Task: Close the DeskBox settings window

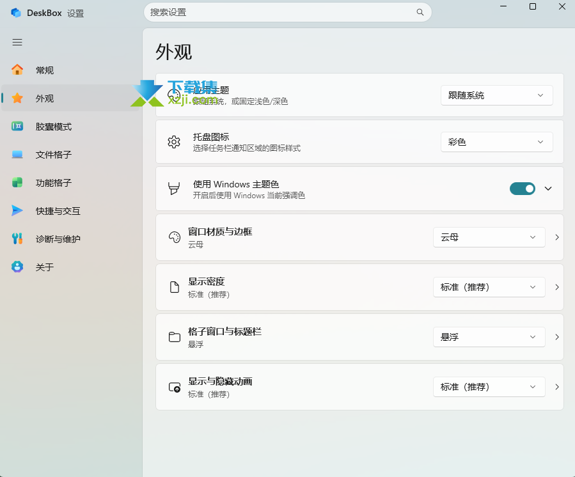Action: click(562, 6)
